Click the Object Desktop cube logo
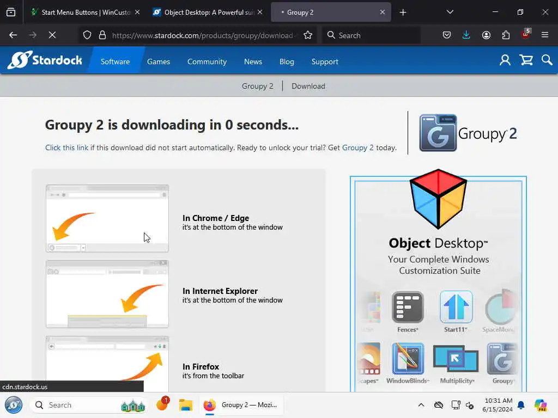Screen dimensions: 558x418 pyautogui.click(x=438, y=199)
